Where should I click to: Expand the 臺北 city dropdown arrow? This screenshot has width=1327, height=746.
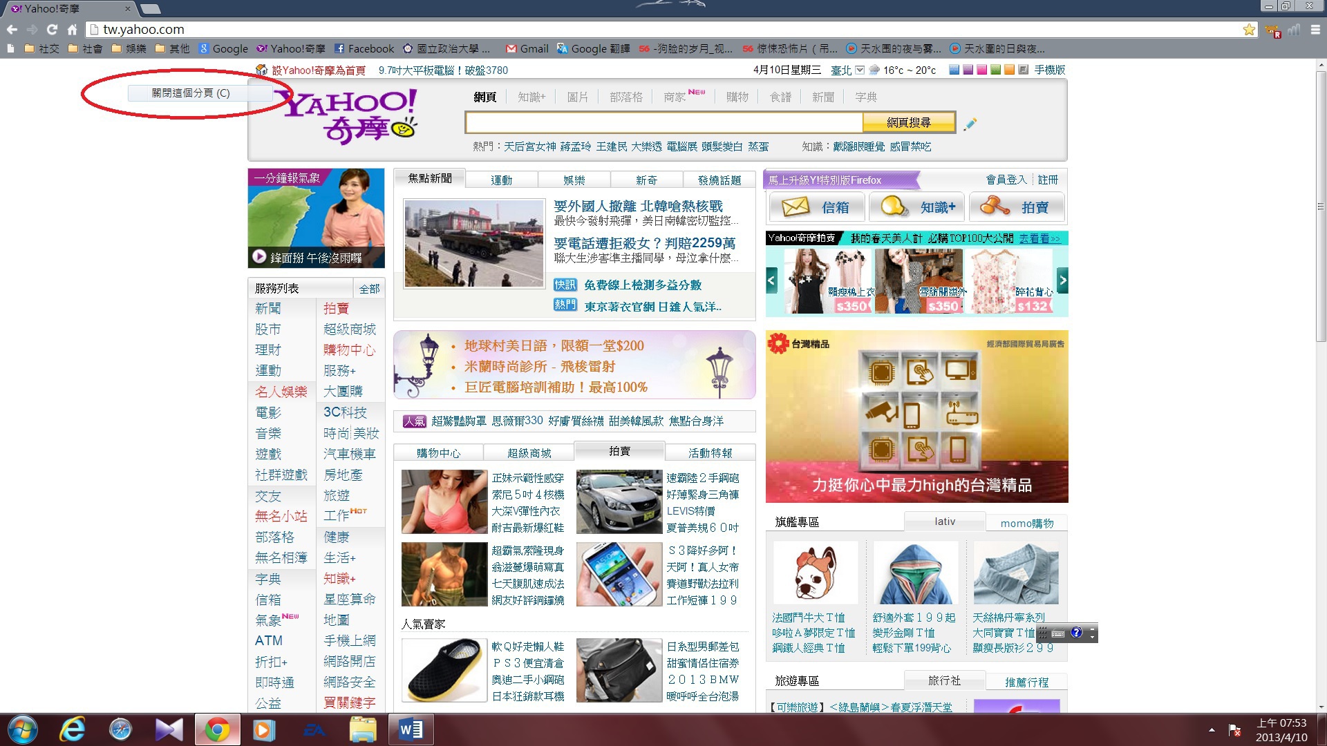[860, 70]
